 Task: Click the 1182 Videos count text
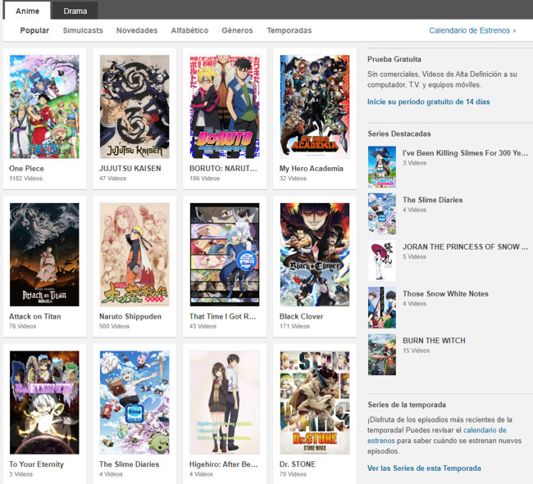coord(26,179)
